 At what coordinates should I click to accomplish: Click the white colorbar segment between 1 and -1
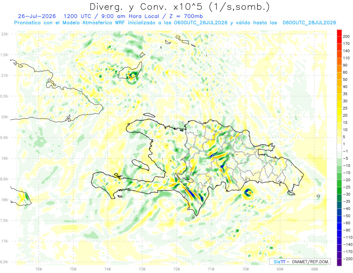pyautogui.click(x=339, y=148)
